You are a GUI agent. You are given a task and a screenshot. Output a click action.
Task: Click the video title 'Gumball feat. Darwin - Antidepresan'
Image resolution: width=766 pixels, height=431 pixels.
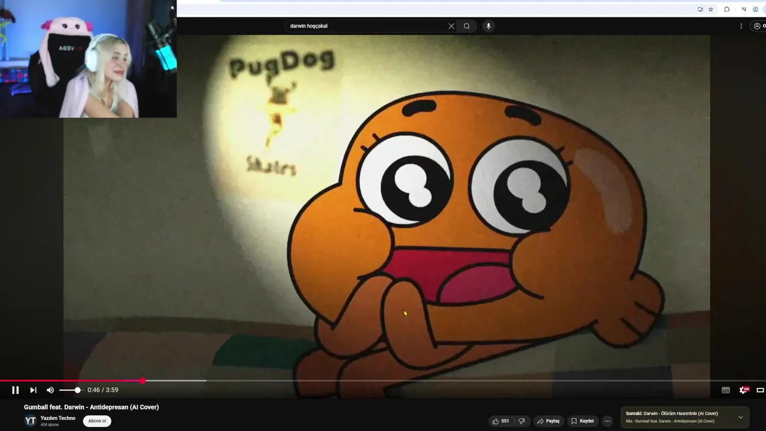tap(92, 407)
